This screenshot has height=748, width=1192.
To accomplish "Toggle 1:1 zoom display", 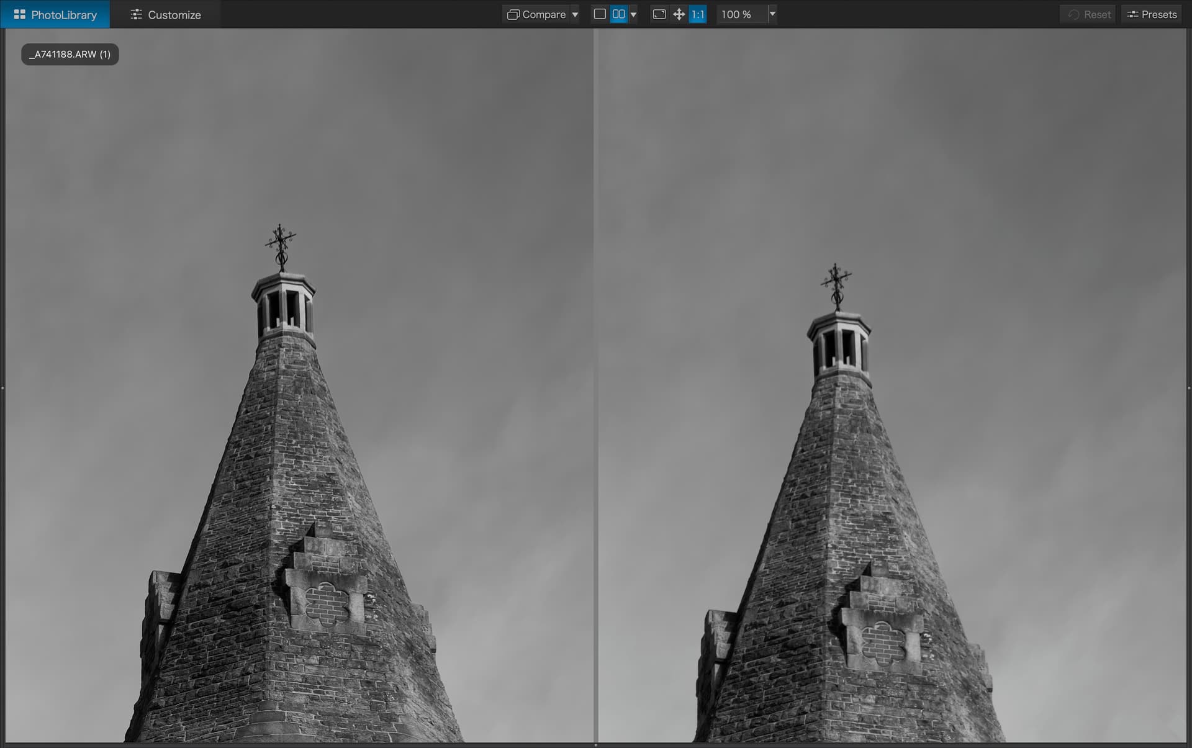I will [x=698, y=14].
